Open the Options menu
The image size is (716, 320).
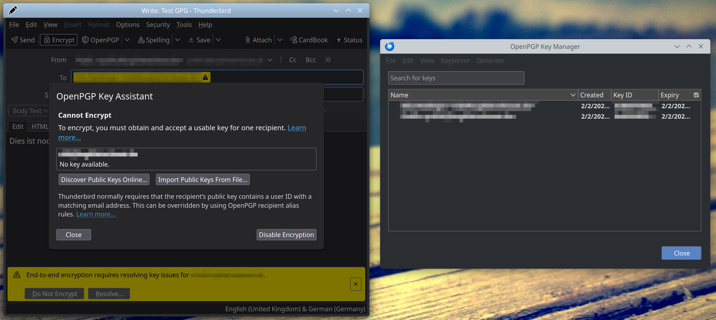coord(128,25)
